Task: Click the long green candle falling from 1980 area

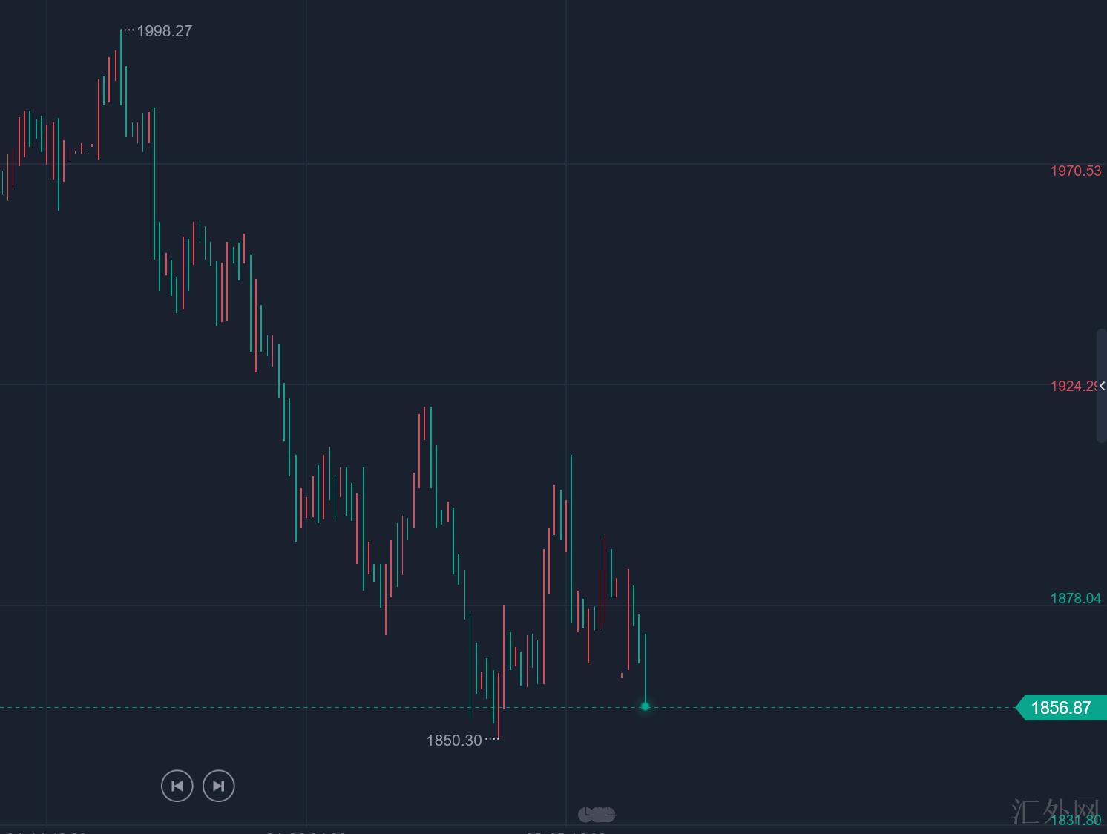Action: pos(154,185)
